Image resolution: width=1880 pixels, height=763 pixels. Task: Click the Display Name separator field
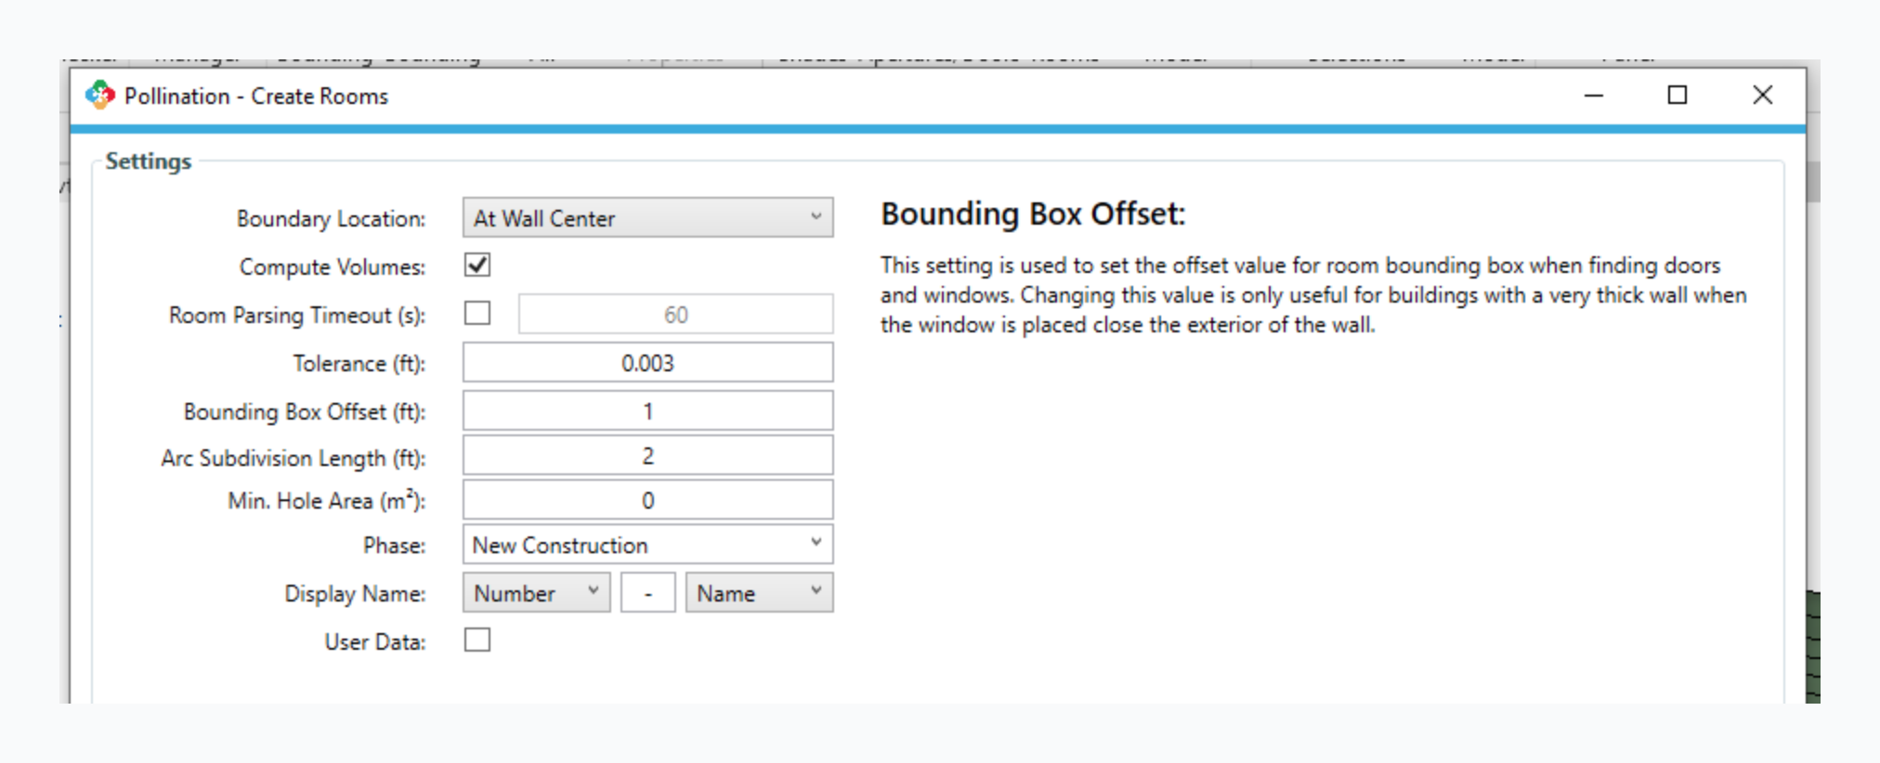[x=647, y=593]
